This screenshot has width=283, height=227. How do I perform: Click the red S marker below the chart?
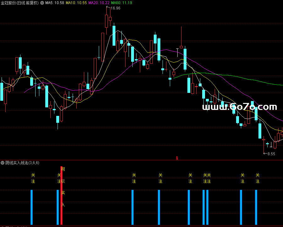tap(177, 158)
